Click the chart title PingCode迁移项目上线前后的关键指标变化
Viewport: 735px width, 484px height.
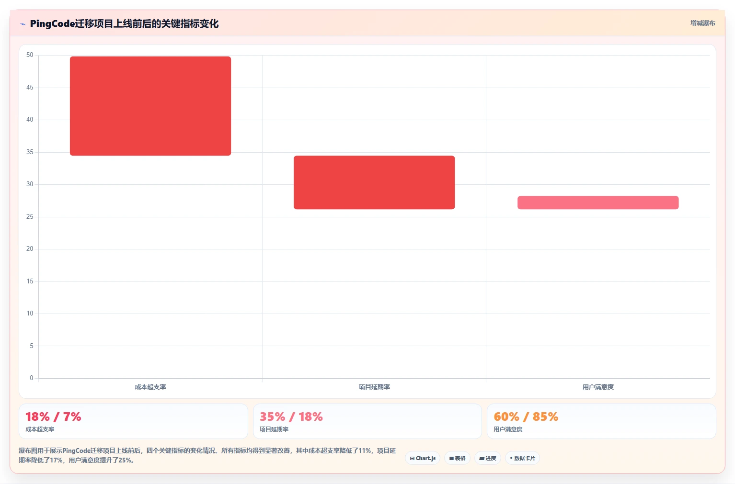click(x=124, y=23)
